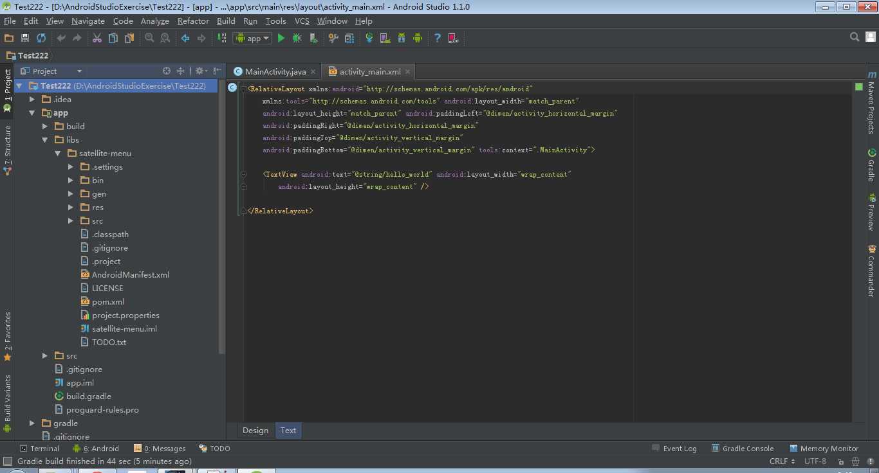Toggle the Memory Monitor window
Screen dimensions: 879x473
tap(824, 449)
